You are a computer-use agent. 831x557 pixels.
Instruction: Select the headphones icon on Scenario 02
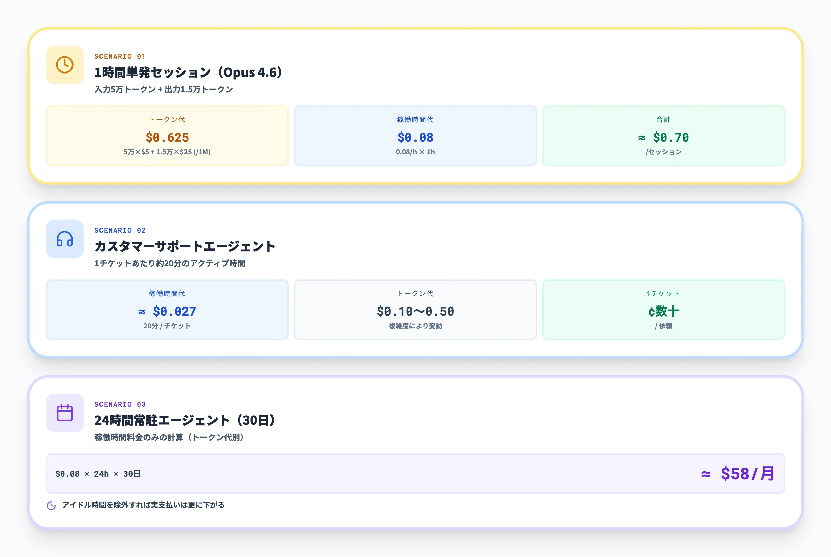pyautogui.click(x=65, y=239)
